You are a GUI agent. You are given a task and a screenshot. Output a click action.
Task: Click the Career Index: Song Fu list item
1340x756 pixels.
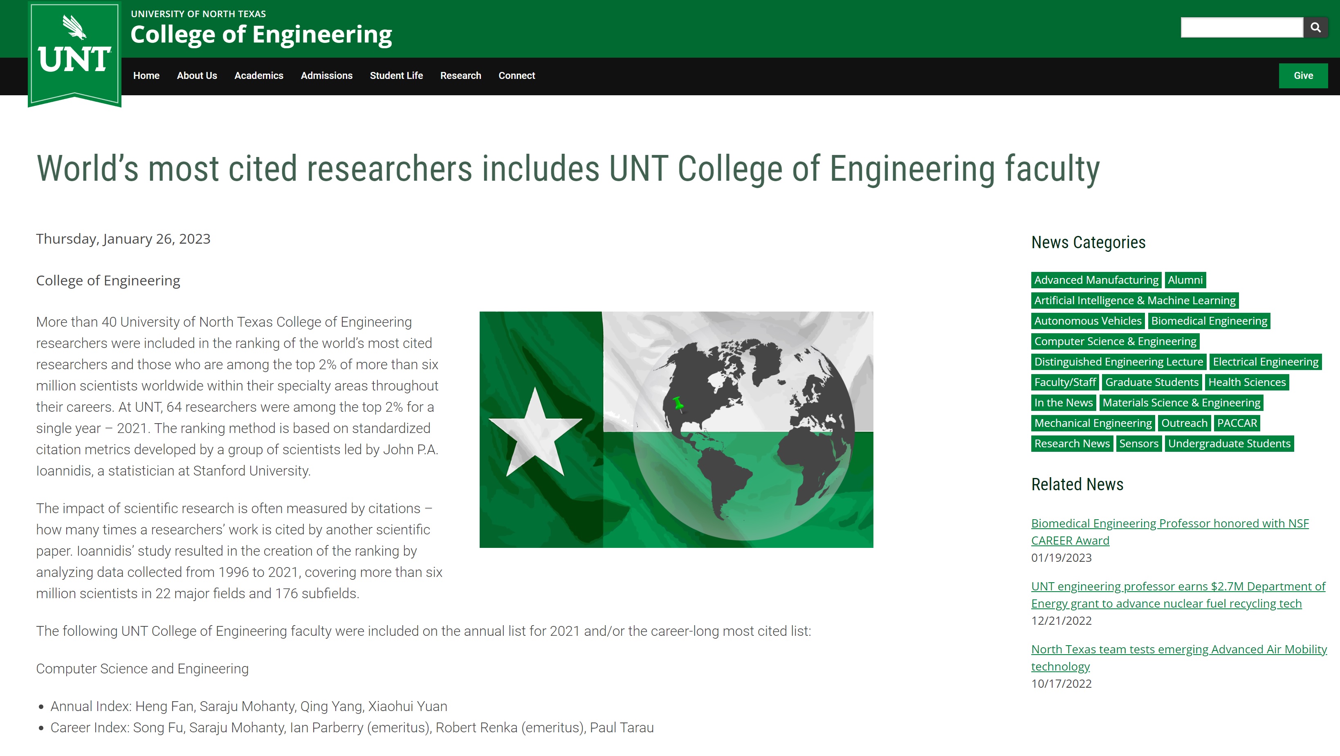[352, 727]
